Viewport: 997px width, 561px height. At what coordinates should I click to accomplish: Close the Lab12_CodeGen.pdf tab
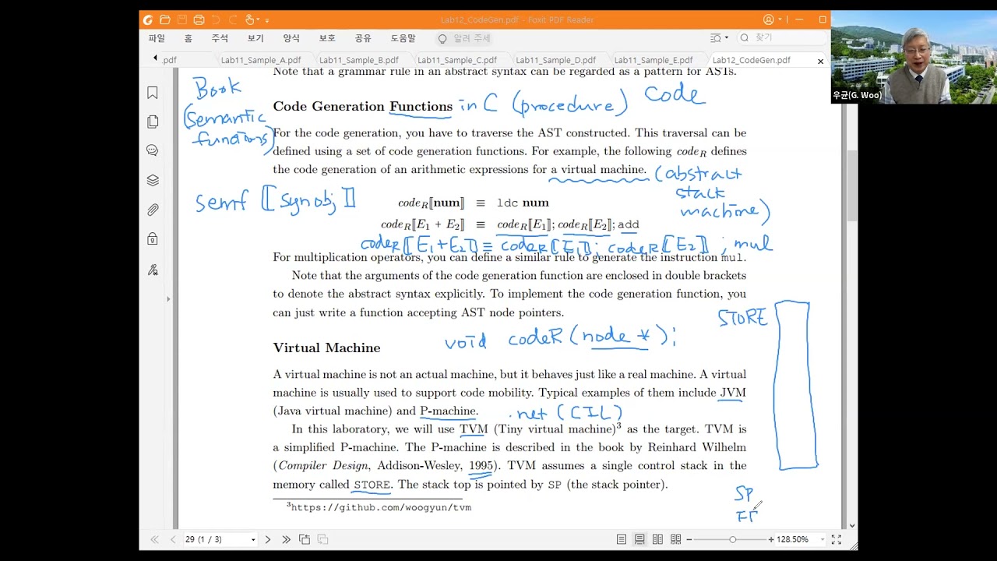tap(820, 61)
